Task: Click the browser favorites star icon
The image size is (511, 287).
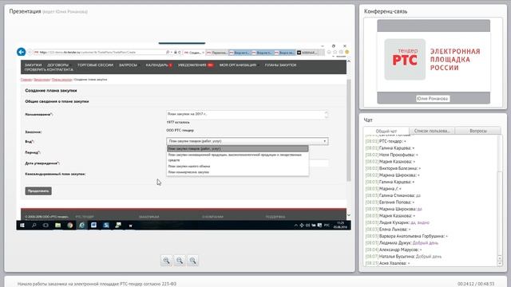Action: tap(335, 52)
